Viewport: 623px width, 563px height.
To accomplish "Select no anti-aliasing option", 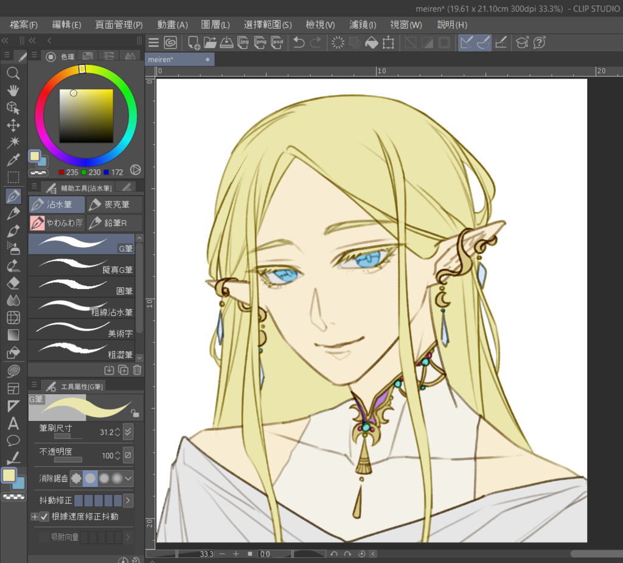I will coord(76,478).
